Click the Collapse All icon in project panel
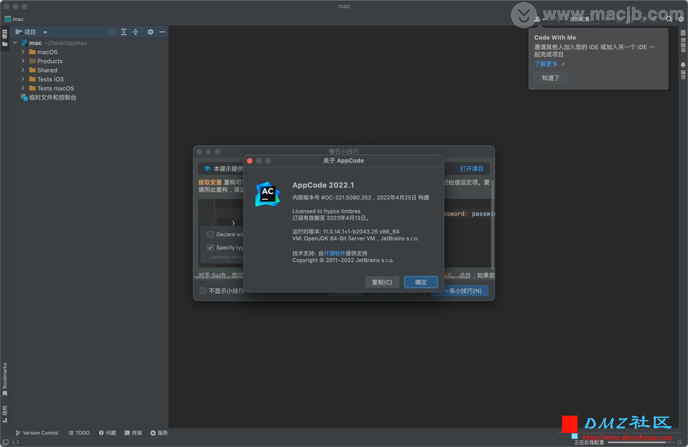Screen dimensions: 688x447 pyautogui.click(x=136, y=32)
